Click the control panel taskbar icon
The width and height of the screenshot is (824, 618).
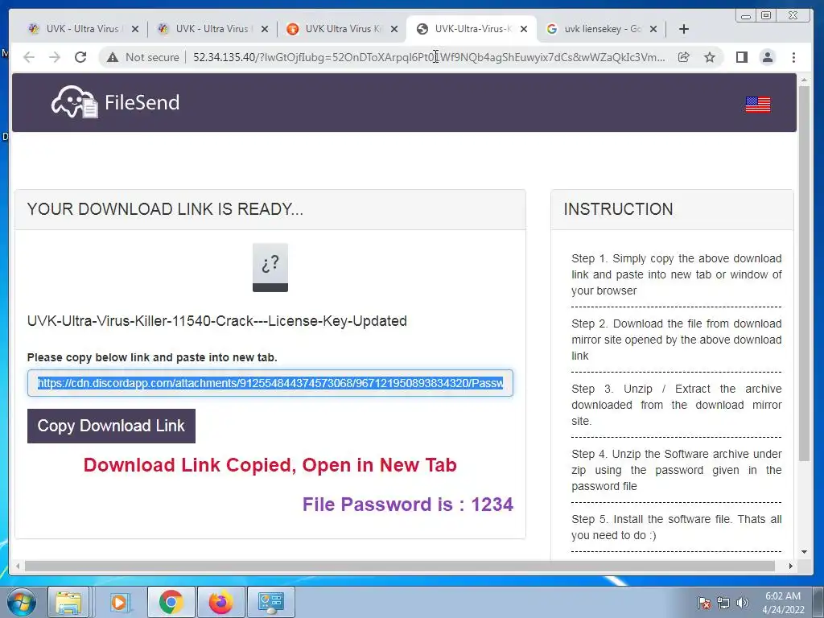point(271,602)
